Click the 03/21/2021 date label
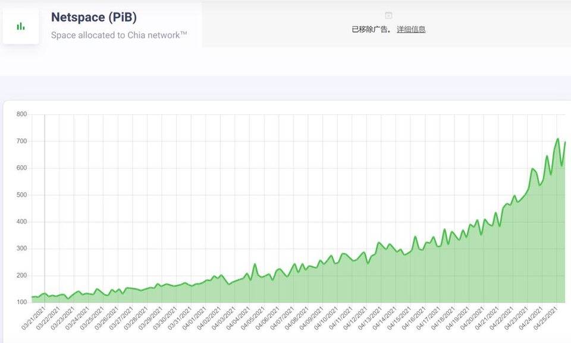The width and height of the screenshot is (571, 343). [x=34, y=319]
